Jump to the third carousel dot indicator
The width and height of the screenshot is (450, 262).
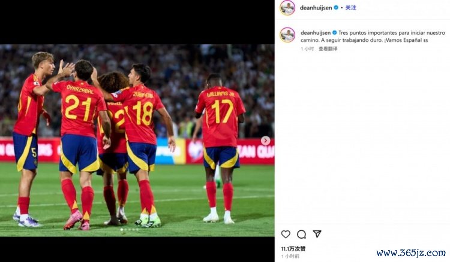coord(130,230)
